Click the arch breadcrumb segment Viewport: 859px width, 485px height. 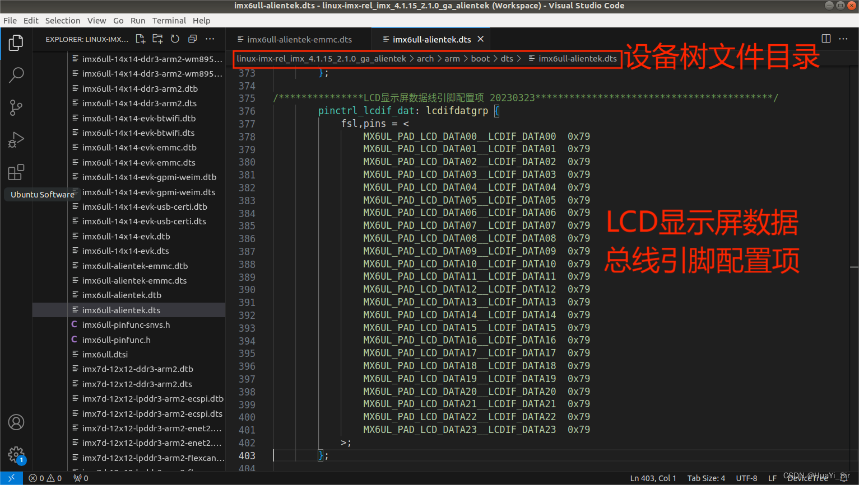(x=425, y=59)
